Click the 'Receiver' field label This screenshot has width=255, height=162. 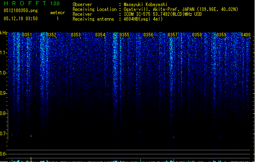click(x=82, y=14)
